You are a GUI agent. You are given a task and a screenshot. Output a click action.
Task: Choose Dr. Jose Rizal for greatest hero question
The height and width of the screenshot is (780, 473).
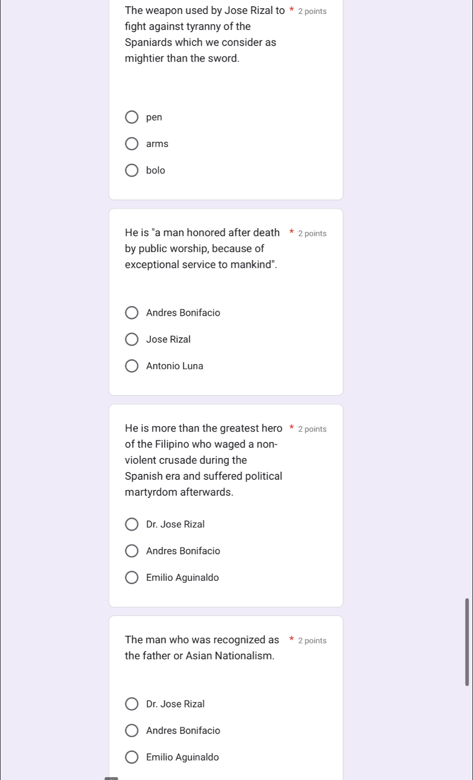pos(132,524)
